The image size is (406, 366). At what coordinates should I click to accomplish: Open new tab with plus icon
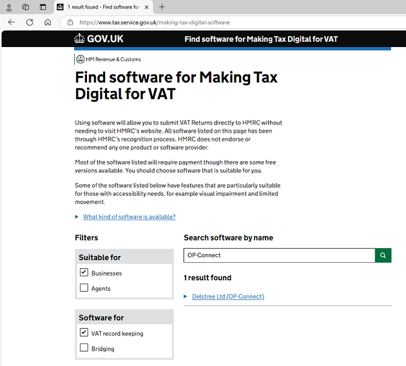point(162,7)
